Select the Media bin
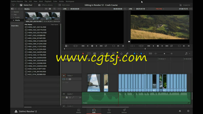The height and width of the screenshot is (114, 203). point(18,20)
